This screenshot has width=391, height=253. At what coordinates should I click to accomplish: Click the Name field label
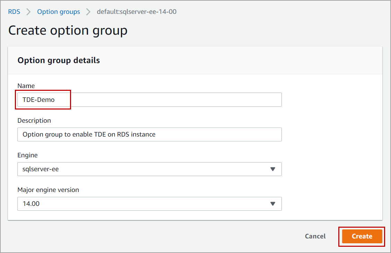click(26, 86)
